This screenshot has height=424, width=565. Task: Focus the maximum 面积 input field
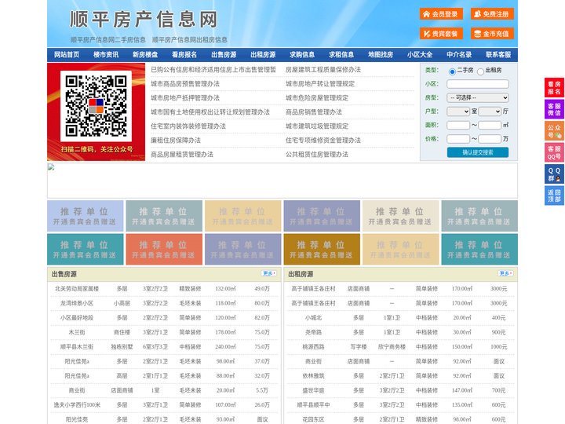490,125
